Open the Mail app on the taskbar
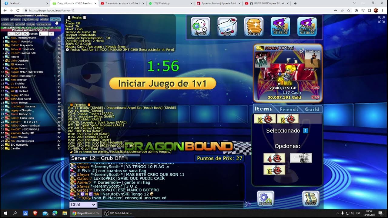The width and height of the screenshot is (388, 218). (45, 213)
